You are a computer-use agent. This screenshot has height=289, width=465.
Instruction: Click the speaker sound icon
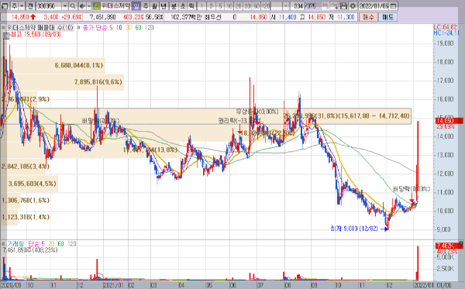coord(82,5)
